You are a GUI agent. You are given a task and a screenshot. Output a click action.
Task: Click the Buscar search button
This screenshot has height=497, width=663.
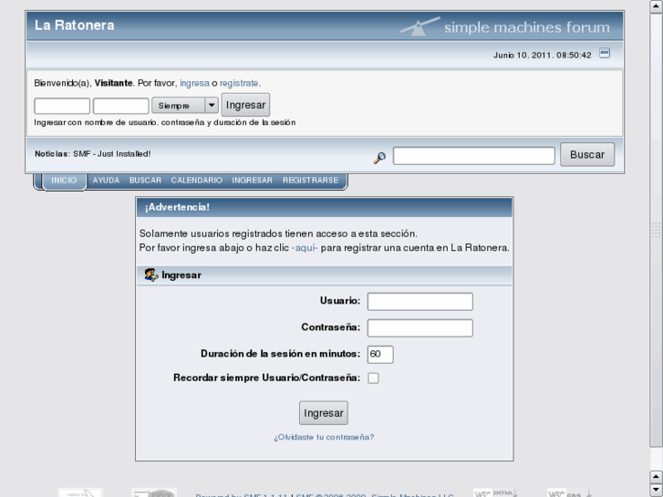[587, 155]
